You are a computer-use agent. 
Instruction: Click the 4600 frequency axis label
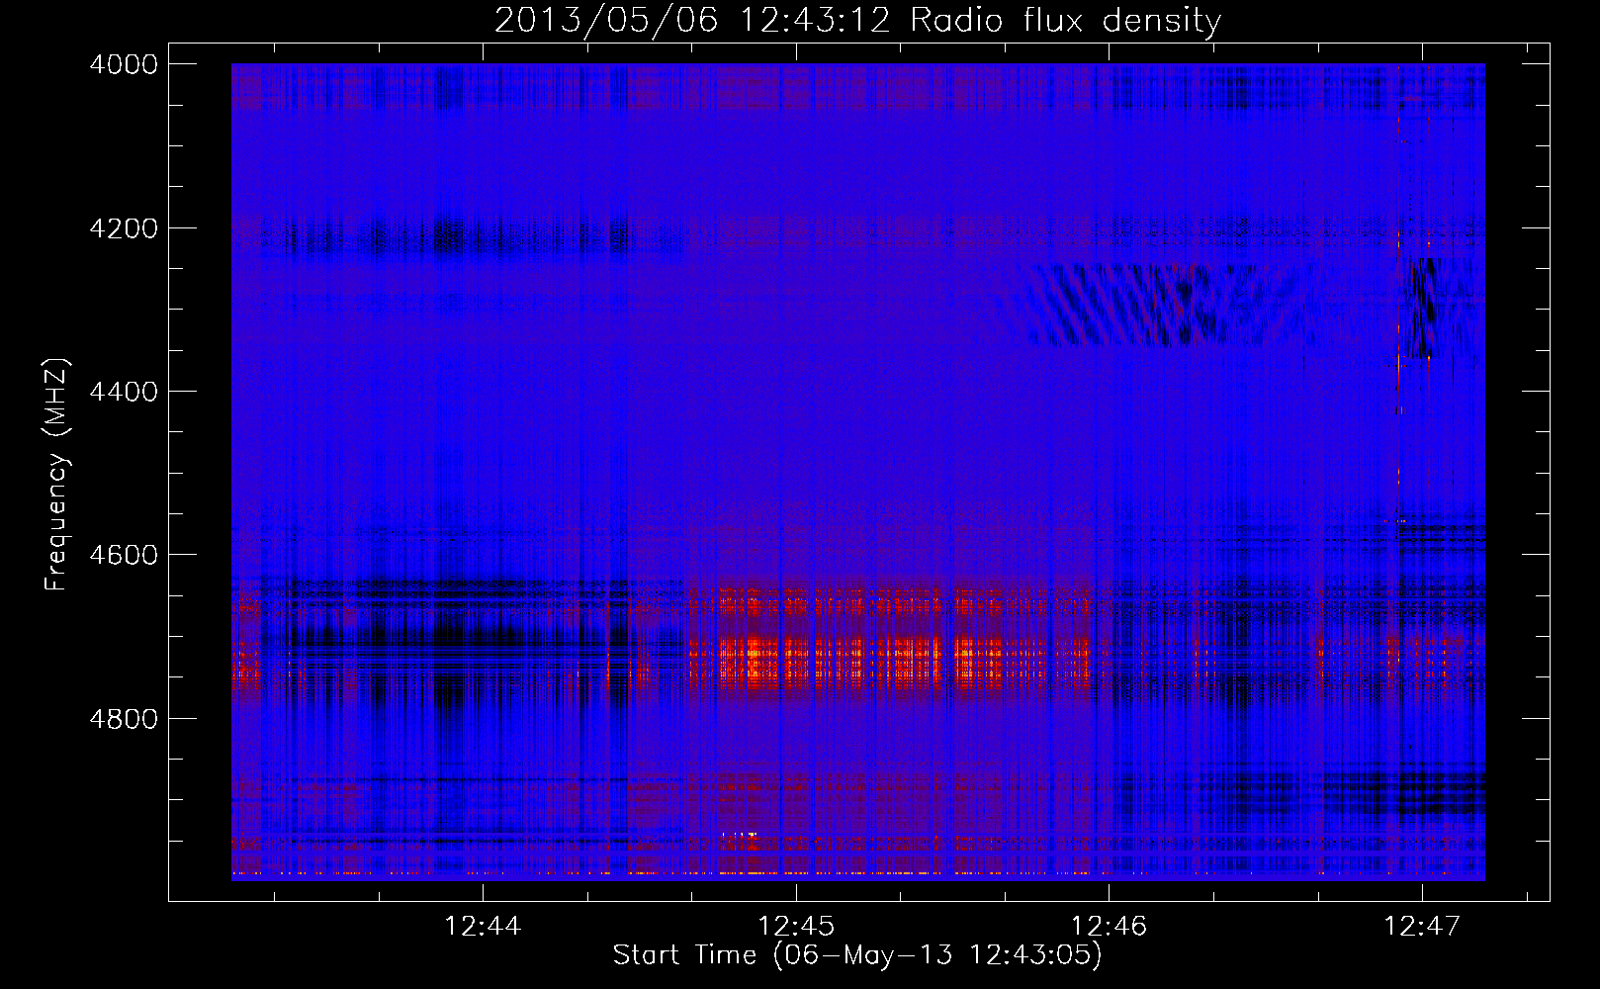tap(124, 555)
